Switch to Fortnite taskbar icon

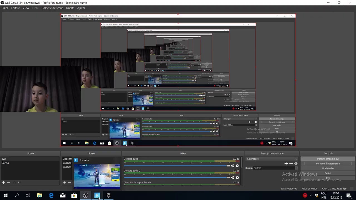pyautogui.click(x=97, y=195)
